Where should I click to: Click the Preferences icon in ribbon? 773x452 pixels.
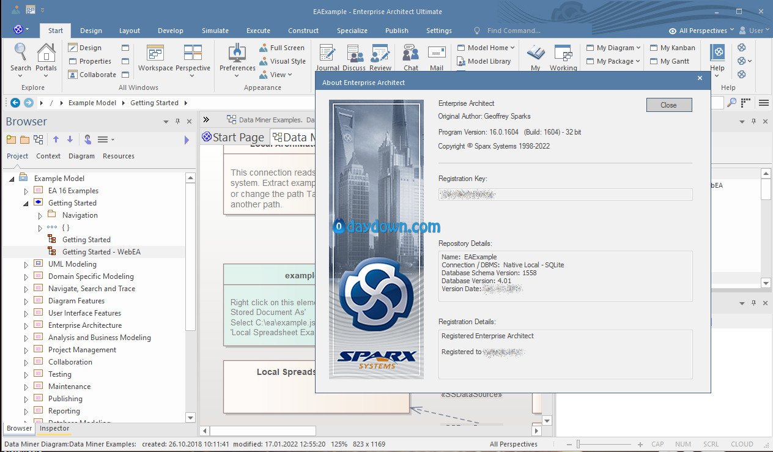tap(237, 53)
